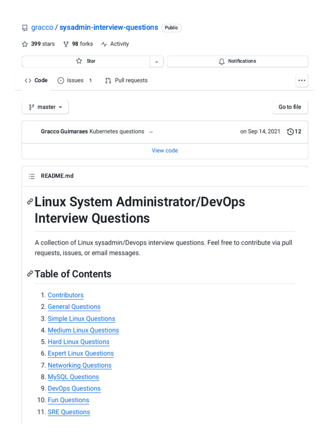Expand the Star lists dropdown arrow
Viewport: 330px width, 440px height.
click(156, 61)
